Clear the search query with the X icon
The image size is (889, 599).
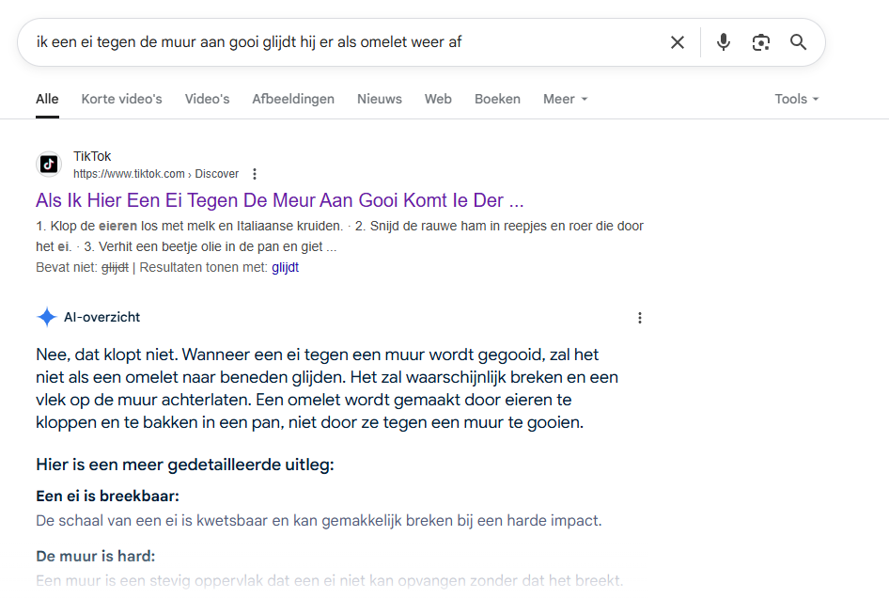[x=677, y=42]
